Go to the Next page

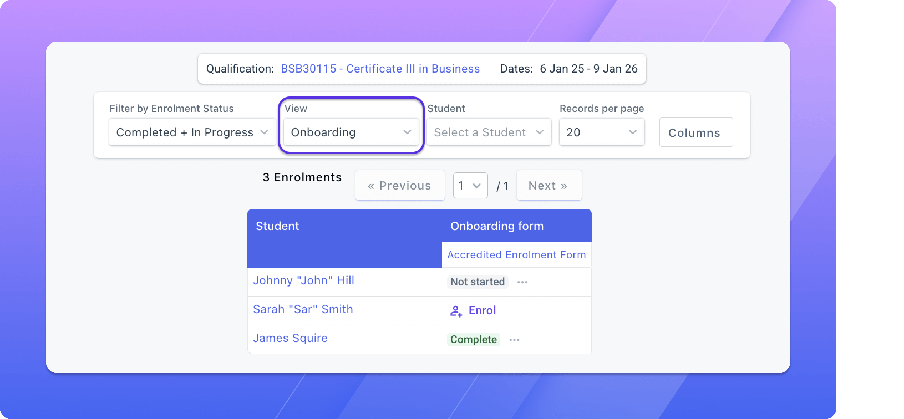tap(549, 185)
